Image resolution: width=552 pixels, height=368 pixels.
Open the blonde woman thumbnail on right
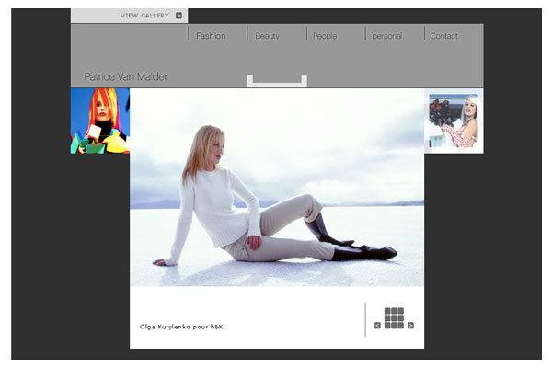(x=454, y=121)
